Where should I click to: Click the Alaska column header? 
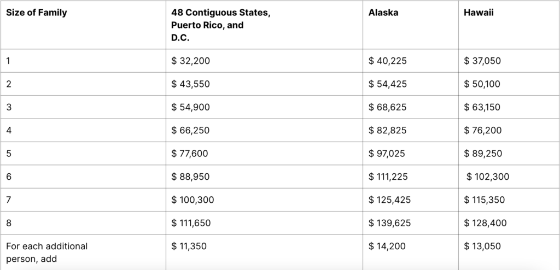point(383,13)
